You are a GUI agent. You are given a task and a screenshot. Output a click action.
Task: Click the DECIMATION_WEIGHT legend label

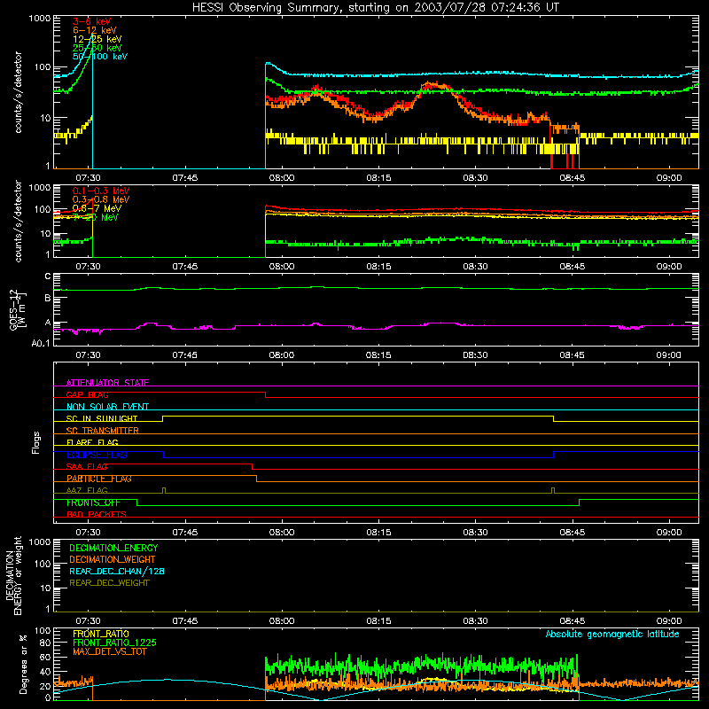click(x=113, y=560)
